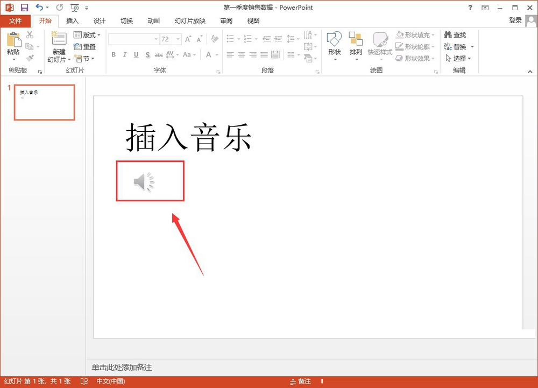Open the undo history dropdown arrow
The width and height of the screenshot is (538, 388).
coord(47,8)
